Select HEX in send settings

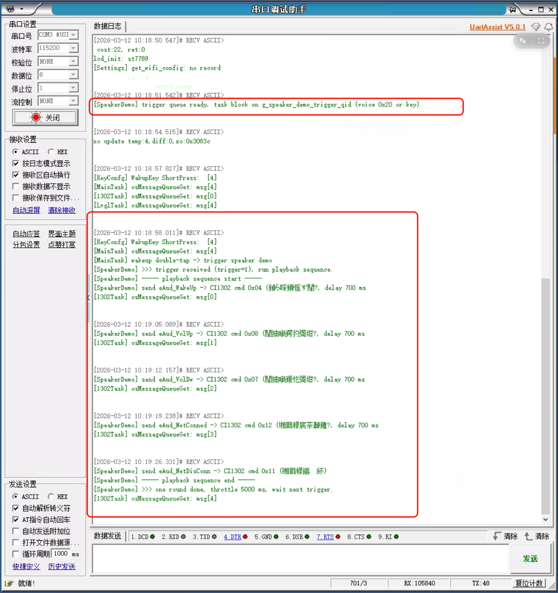point(51,497)
